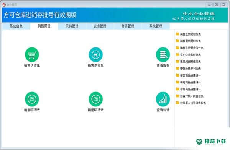
Task: Click folder icon beside 按经手人统计销售报表
Action: (x=177, y=103)
